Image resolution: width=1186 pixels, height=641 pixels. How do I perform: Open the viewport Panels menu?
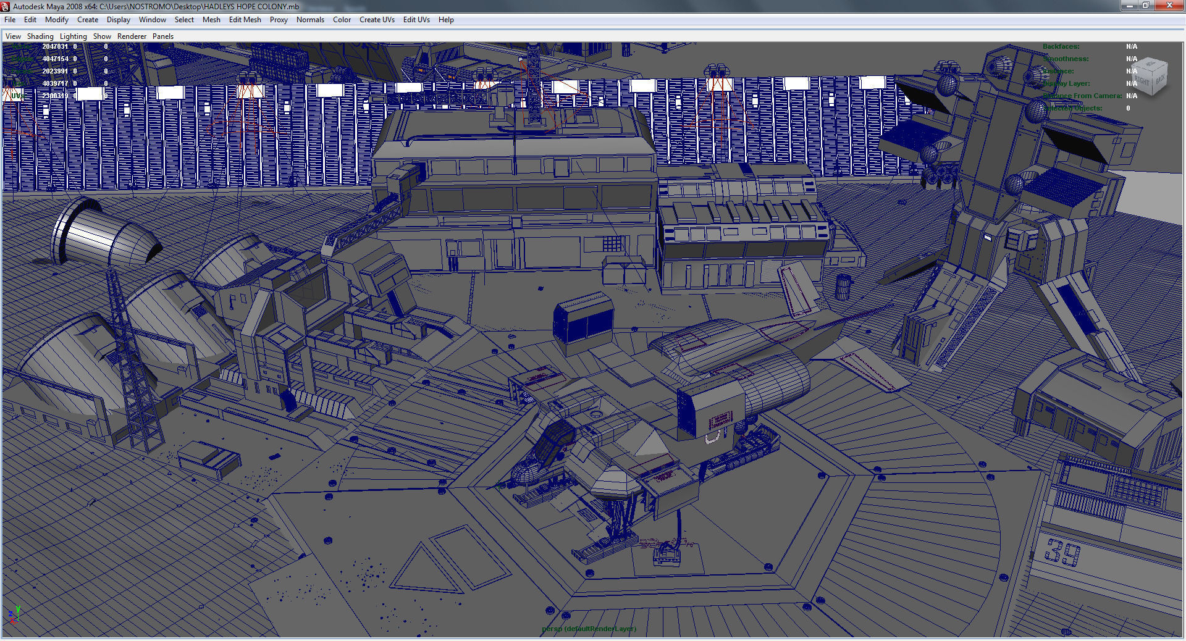click(x=163, y=36)
